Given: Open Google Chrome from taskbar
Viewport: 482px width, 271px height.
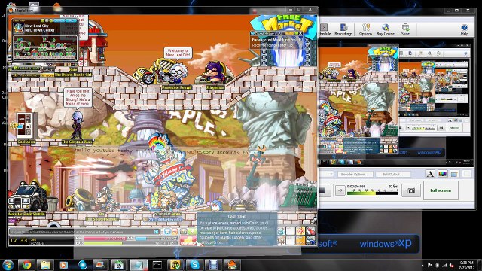Looking at the screenshot, I should [27, 265].
